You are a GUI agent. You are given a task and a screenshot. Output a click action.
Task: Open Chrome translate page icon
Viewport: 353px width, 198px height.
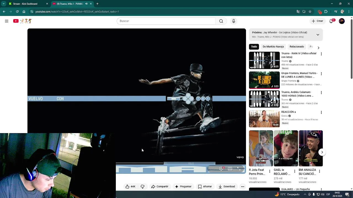[298, 12]
